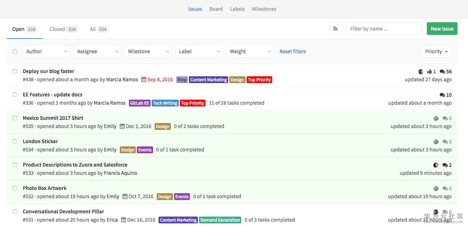Image resolution: width=468 pixels, height=227 pixels.
Task: Open Product Descriptions to Zuora and Salesforce
Action: click(75, 165)
